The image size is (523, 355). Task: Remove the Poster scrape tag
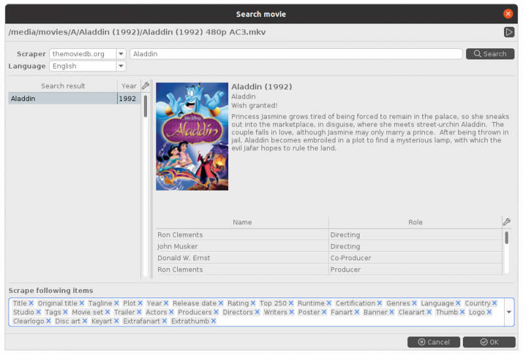tap(324, 312)
